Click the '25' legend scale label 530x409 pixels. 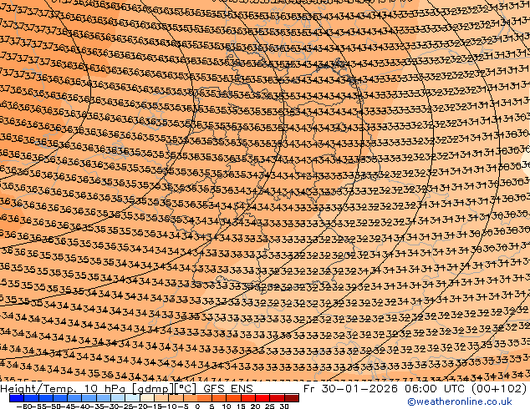[x=270, y=406]
